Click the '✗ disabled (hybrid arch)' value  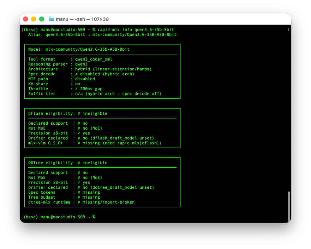(x=105, y=74)
